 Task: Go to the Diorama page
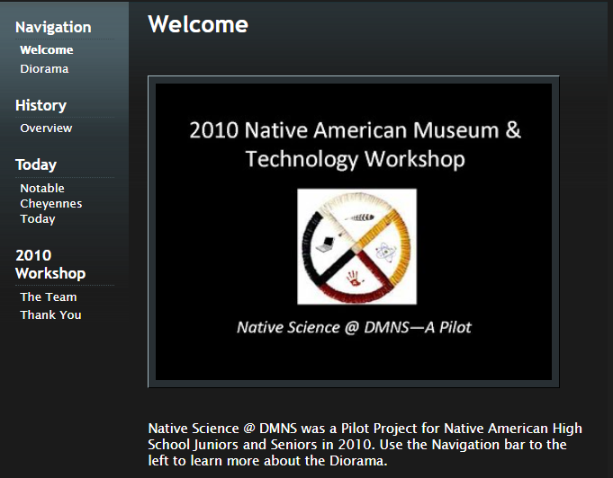pyautogui.click(x=44, y=68)
